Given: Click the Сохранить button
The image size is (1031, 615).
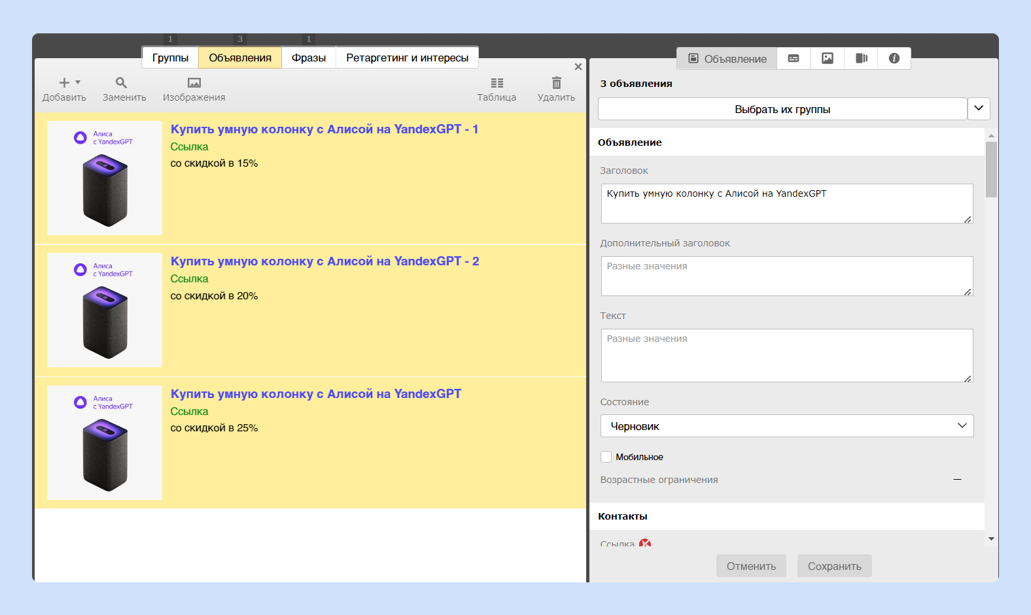Looking at the screenshot, I should tap(835, 566).
